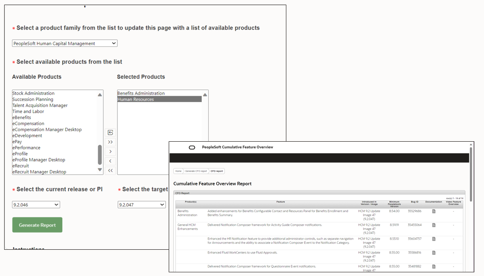Click the 8.59.19 Peopletools version cell
The width and height of the screenshot is (484, 276).
(x=394, y=225)
